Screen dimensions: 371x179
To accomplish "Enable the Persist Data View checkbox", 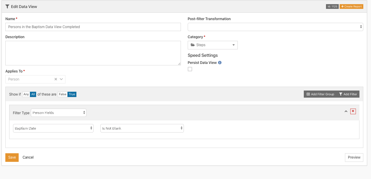I will (190, 69).
